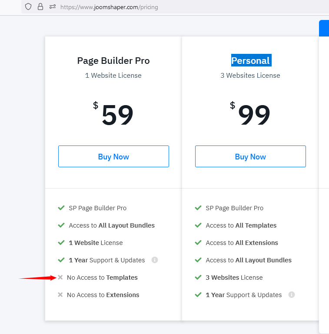Click the Page Builder Pro plan heading
Image resolution: width=329 pixels, height=334 pixels.
coord(113,61)
